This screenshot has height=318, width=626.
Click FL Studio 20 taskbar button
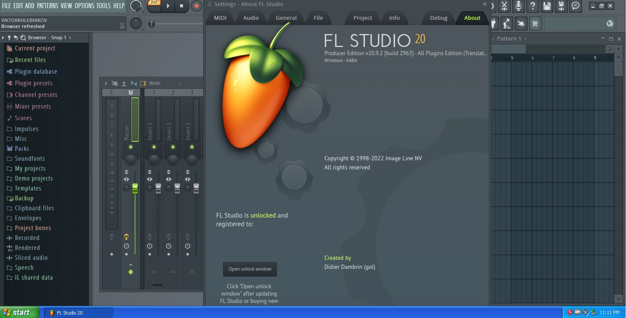pyautogui.click(x=79, y=313)
